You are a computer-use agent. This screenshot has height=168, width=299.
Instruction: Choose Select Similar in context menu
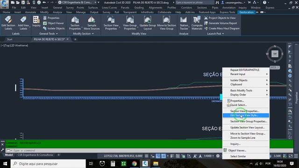pos(246,156)
